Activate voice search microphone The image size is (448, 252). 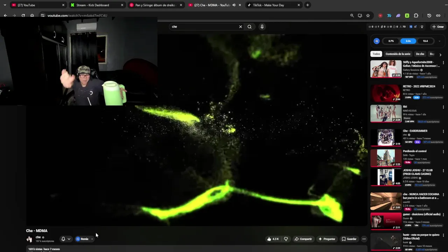point(262,27)
